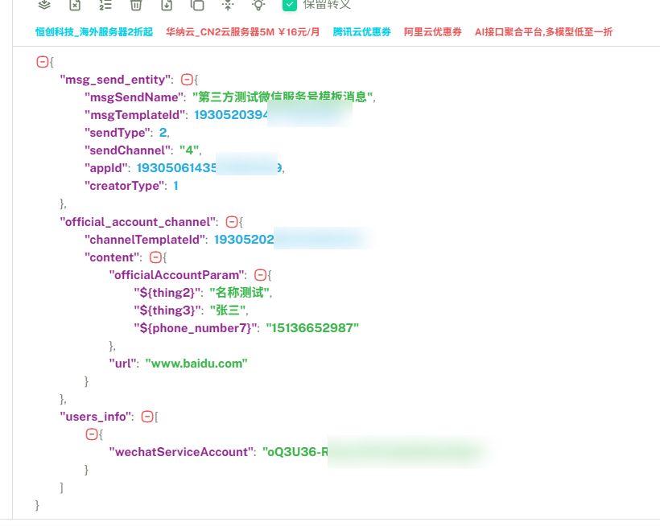Viewport: 660px width, 526px height.
Task: Click the "4" sendChannel value
Action: (x=189, y=150)
